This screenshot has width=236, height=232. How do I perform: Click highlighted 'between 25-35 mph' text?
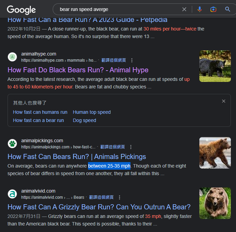(109, 166)
